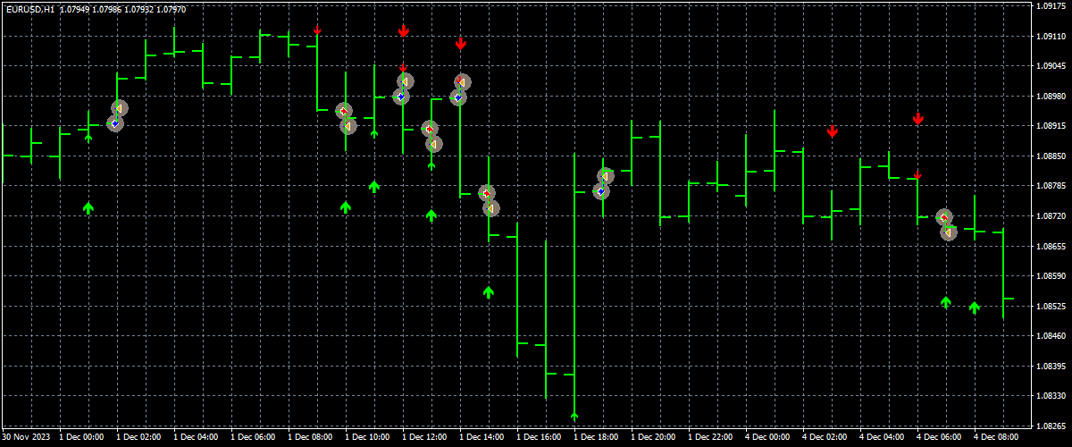Viewport: 1072px width, 447px height.
Task: Click the 1.08525 price label
Action: coord(1051,307)
